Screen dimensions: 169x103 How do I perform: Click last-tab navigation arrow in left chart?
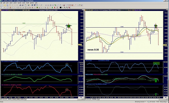[6, 99]
